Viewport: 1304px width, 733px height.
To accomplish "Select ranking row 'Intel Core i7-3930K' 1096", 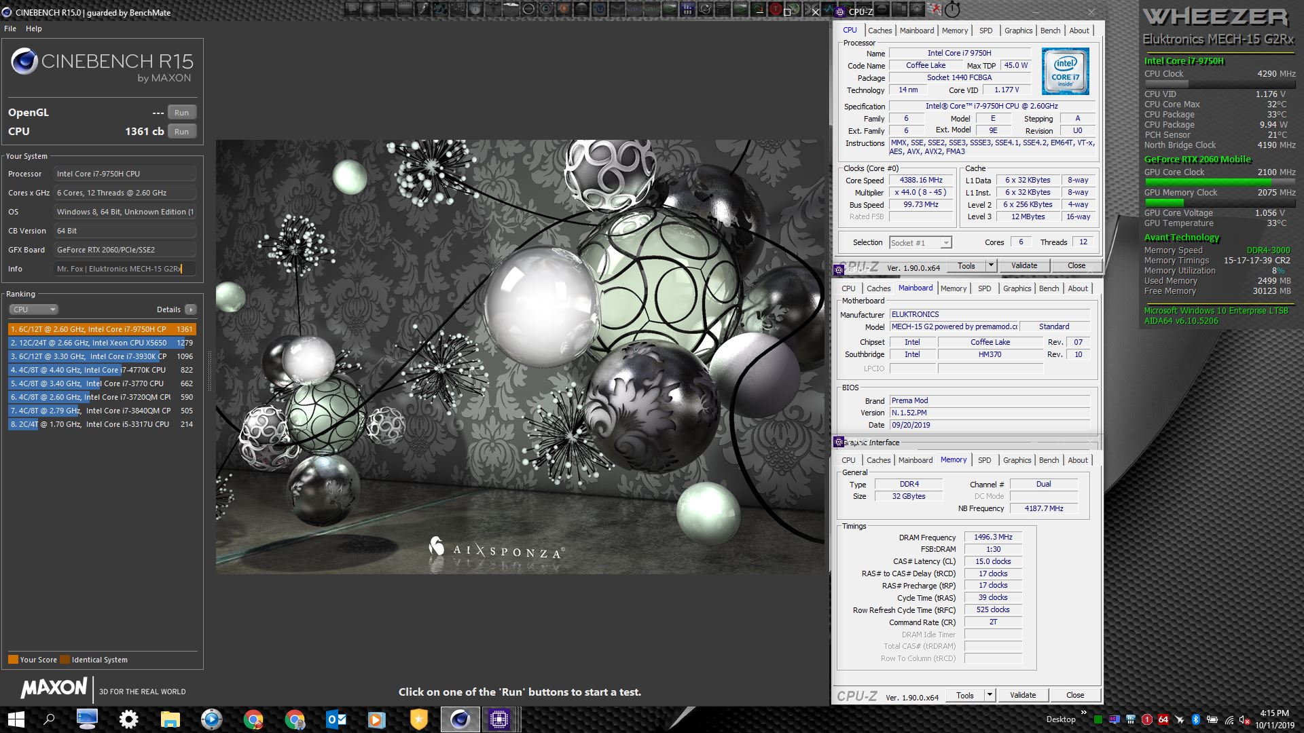I will coord(102,356).
